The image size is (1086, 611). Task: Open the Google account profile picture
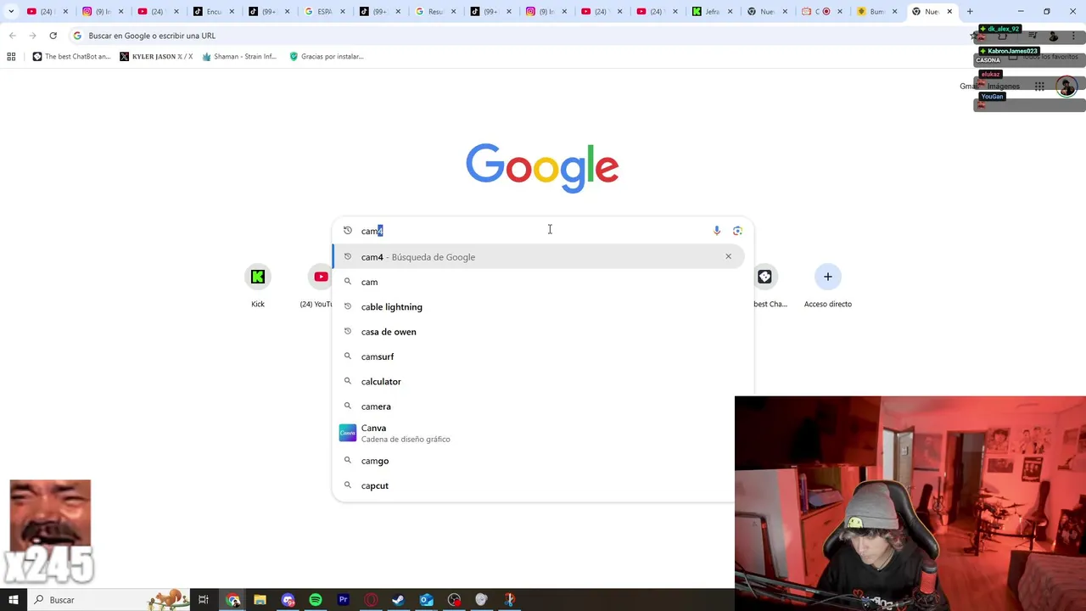(x=1066, y=86)
